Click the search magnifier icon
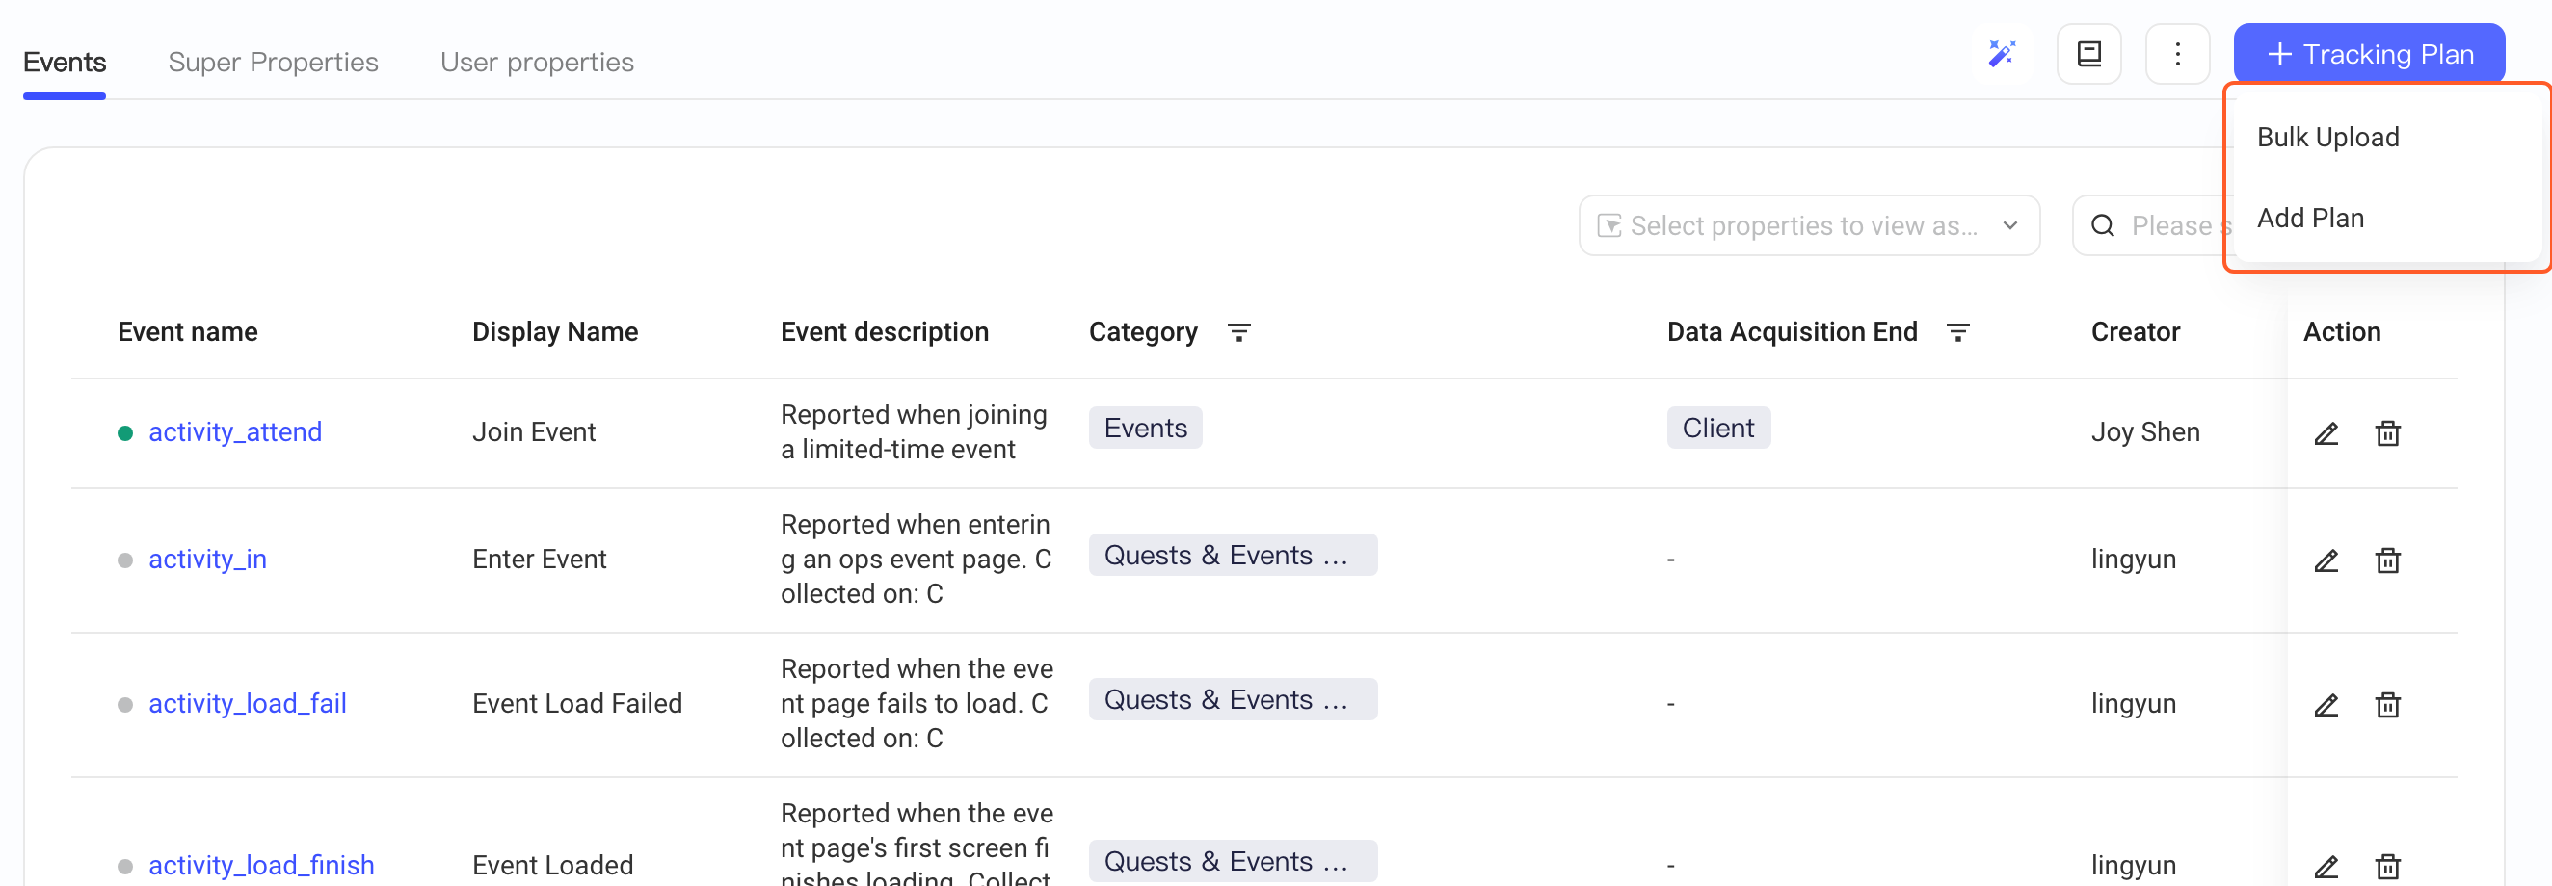Viewport: 2552px width, 886px height. pos(2102,225)
